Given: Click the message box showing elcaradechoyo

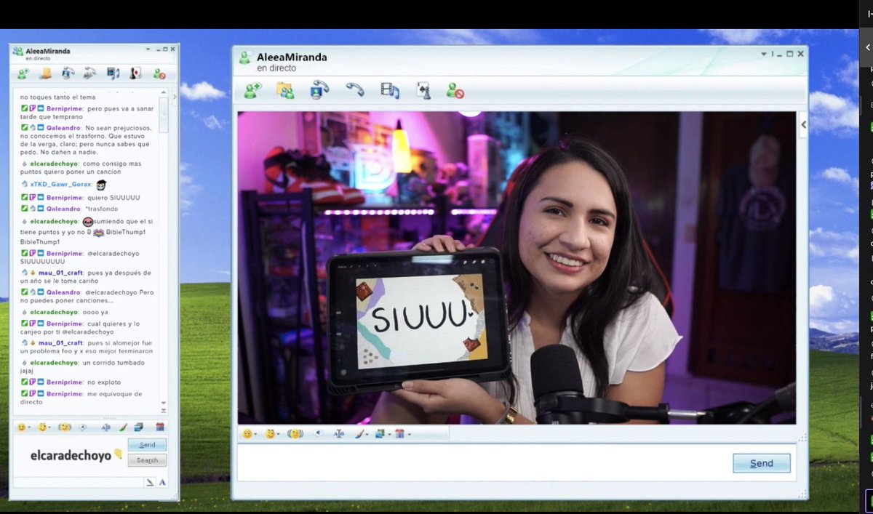Looking at the screenshot, I should coord(71,455).
